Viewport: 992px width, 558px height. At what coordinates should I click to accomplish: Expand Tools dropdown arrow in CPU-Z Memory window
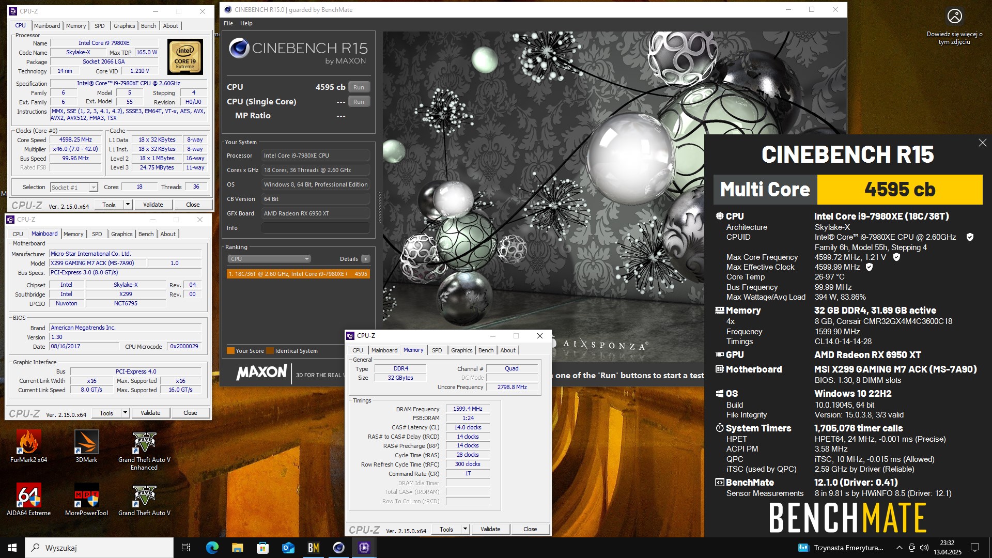465,529
